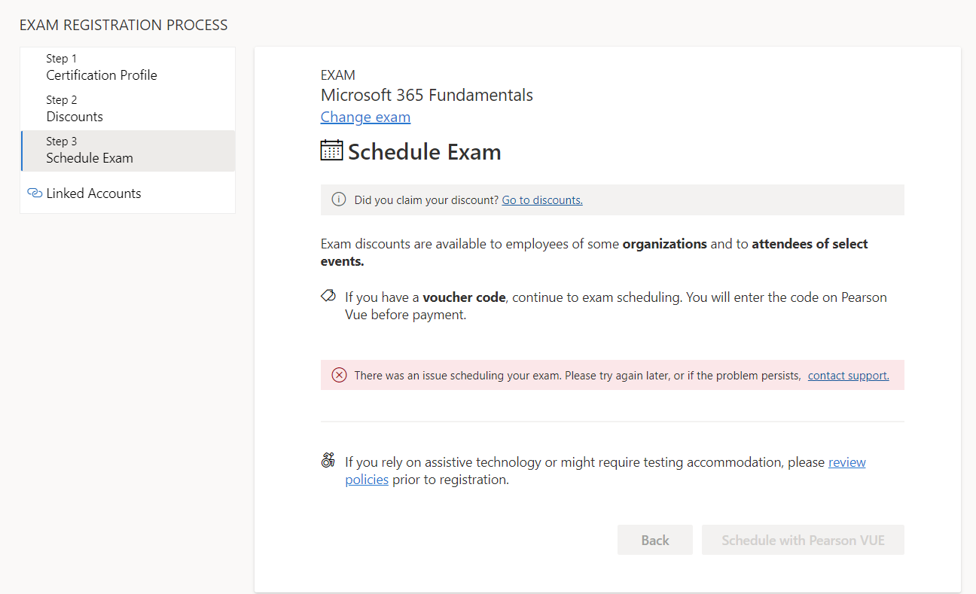This screenshot has width=976, height=594.
Task: Open the review policies link
Action: click(x=846, y=462)
